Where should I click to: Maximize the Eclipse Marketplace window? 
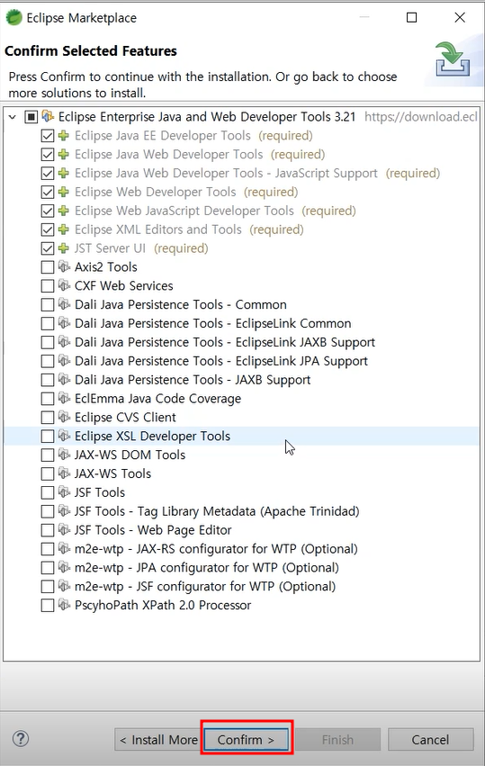(x=412, y=18)
